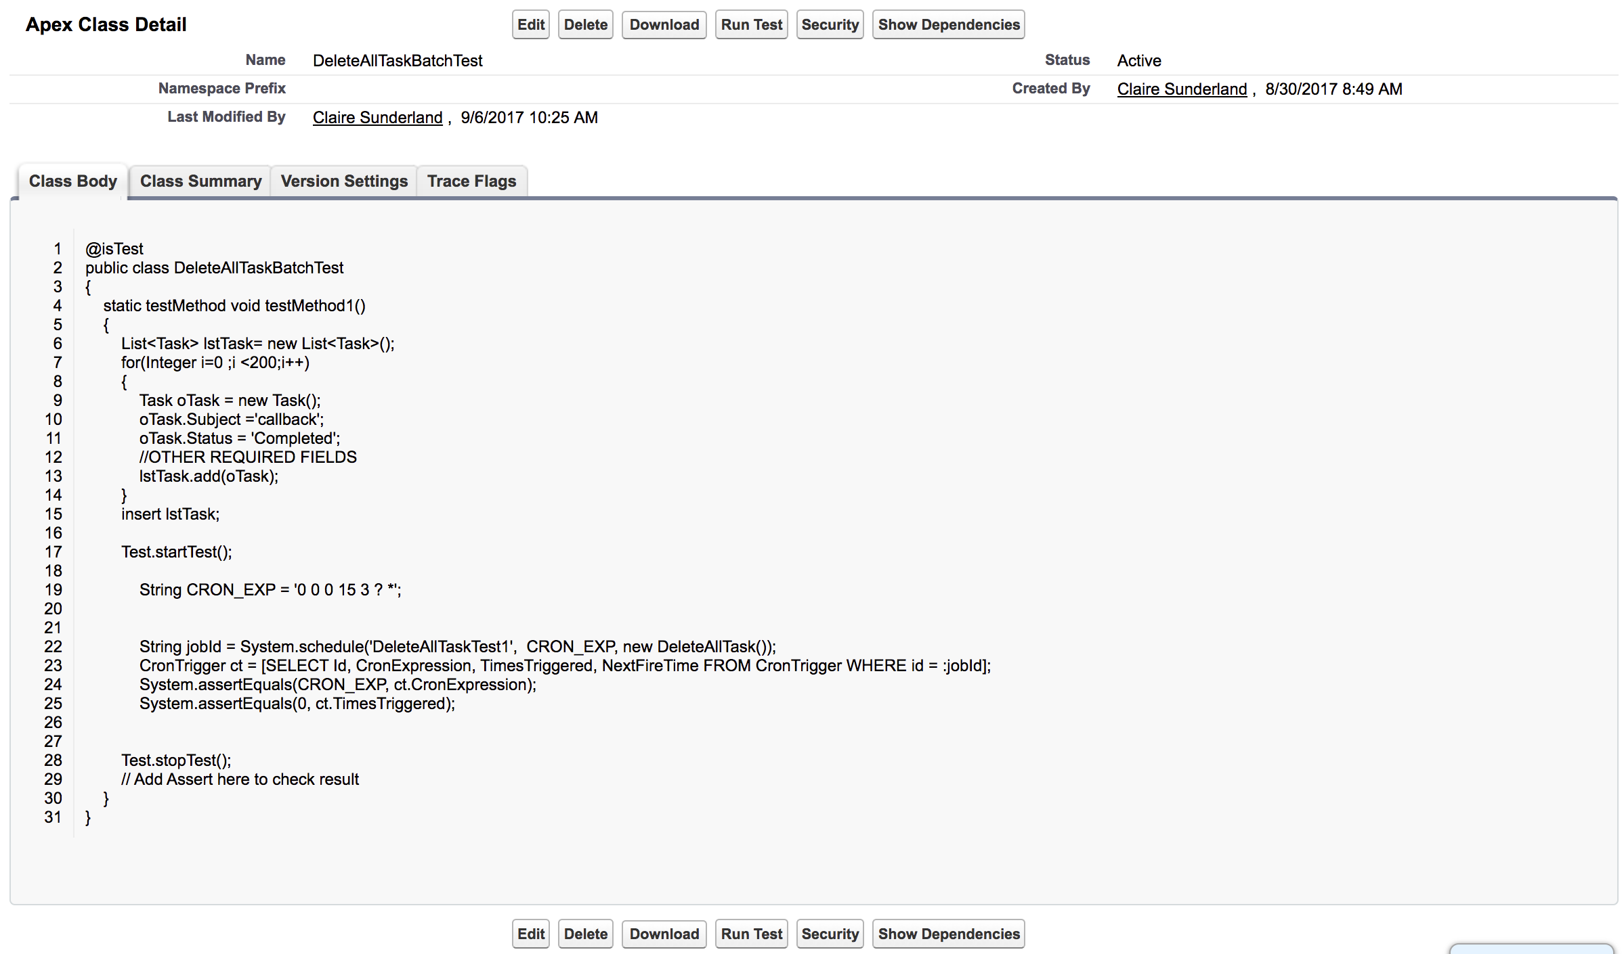Switch to the Class Summary tab
Screen dimensions: 1624x954
click(200, 181)
